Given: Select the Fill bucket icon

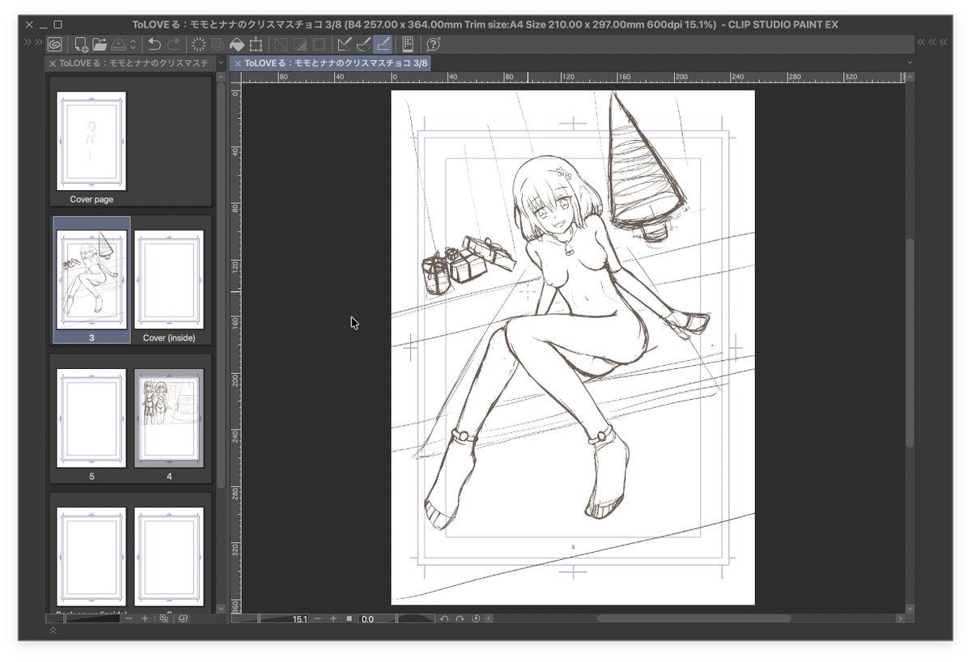Looking at the screenshot, I should 237,45.
